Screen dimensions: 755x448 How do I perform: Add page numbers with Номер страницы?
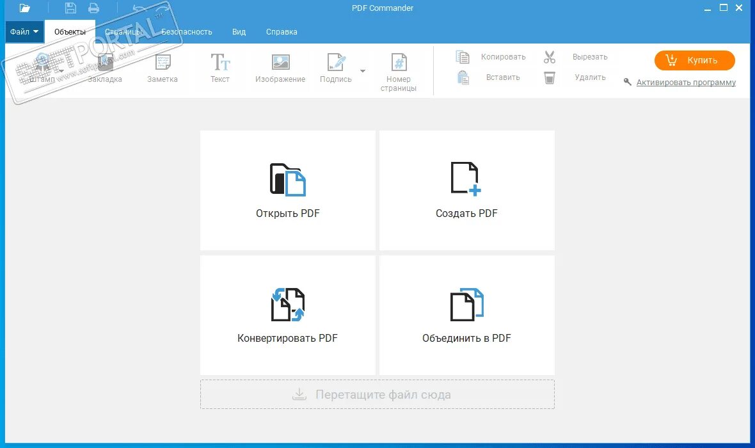pyautogui.click(x=398, y=73)
